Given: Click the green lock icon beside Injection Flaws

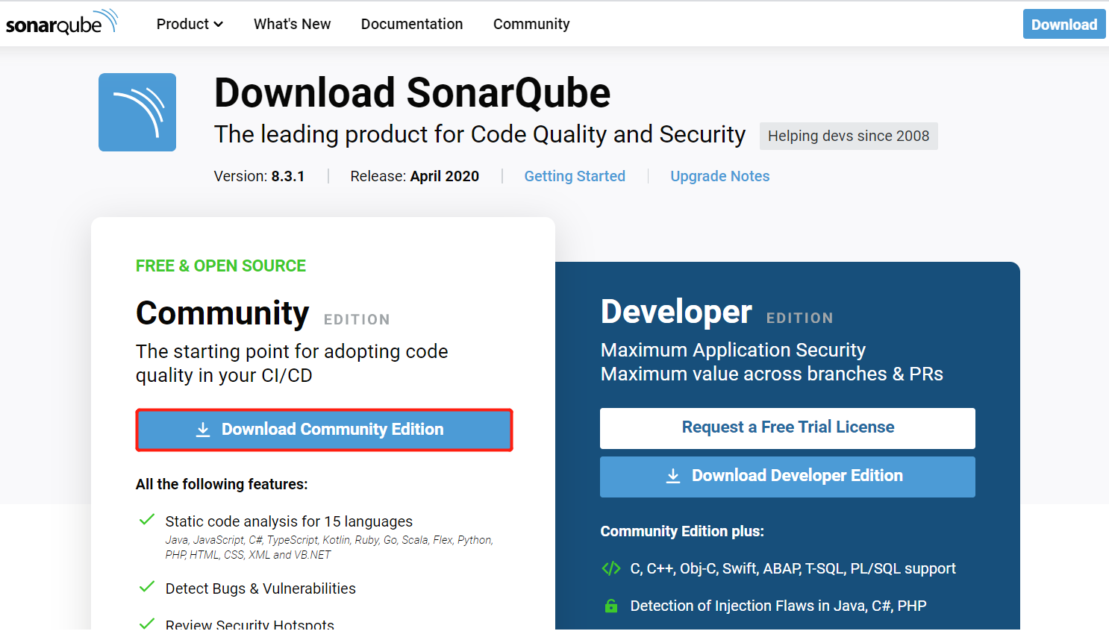Looking at the screenshot, I should click(611, 606).
